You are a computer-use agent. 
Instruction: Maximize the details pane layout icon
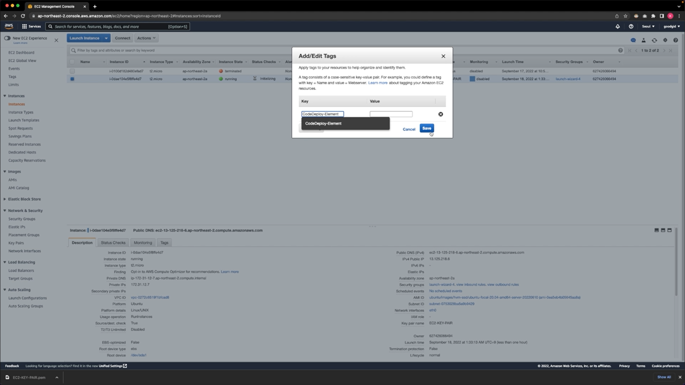click(669, 230)
